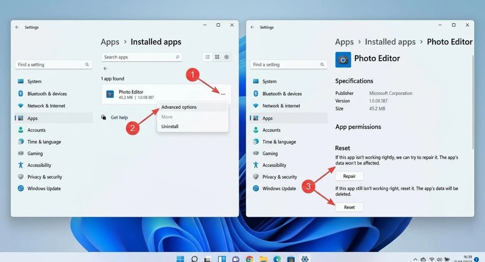This screenshot has width=485, height=262.
Task: Click the Photo Editor camera icon in right window
Action: click(x=343, y=60)
